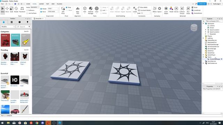Expand the Lighting service node
The image size is (223, 125).
203,38
